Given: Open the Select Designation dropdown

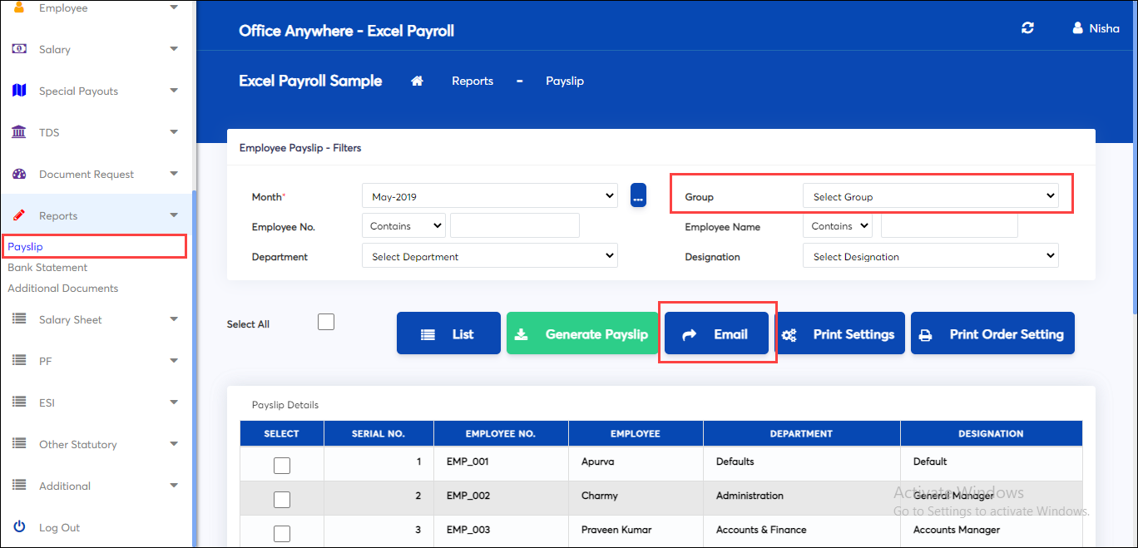Looking at the screenshot, I should point(931,257).
